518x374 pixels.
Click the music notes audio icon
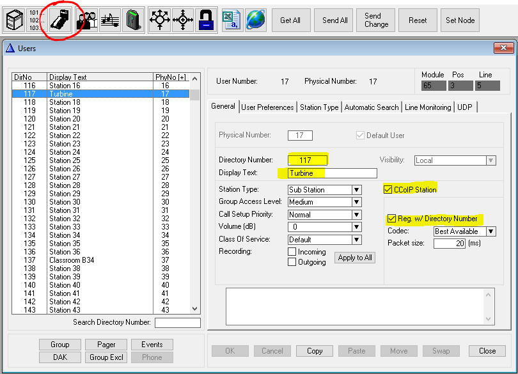point(110,20)
